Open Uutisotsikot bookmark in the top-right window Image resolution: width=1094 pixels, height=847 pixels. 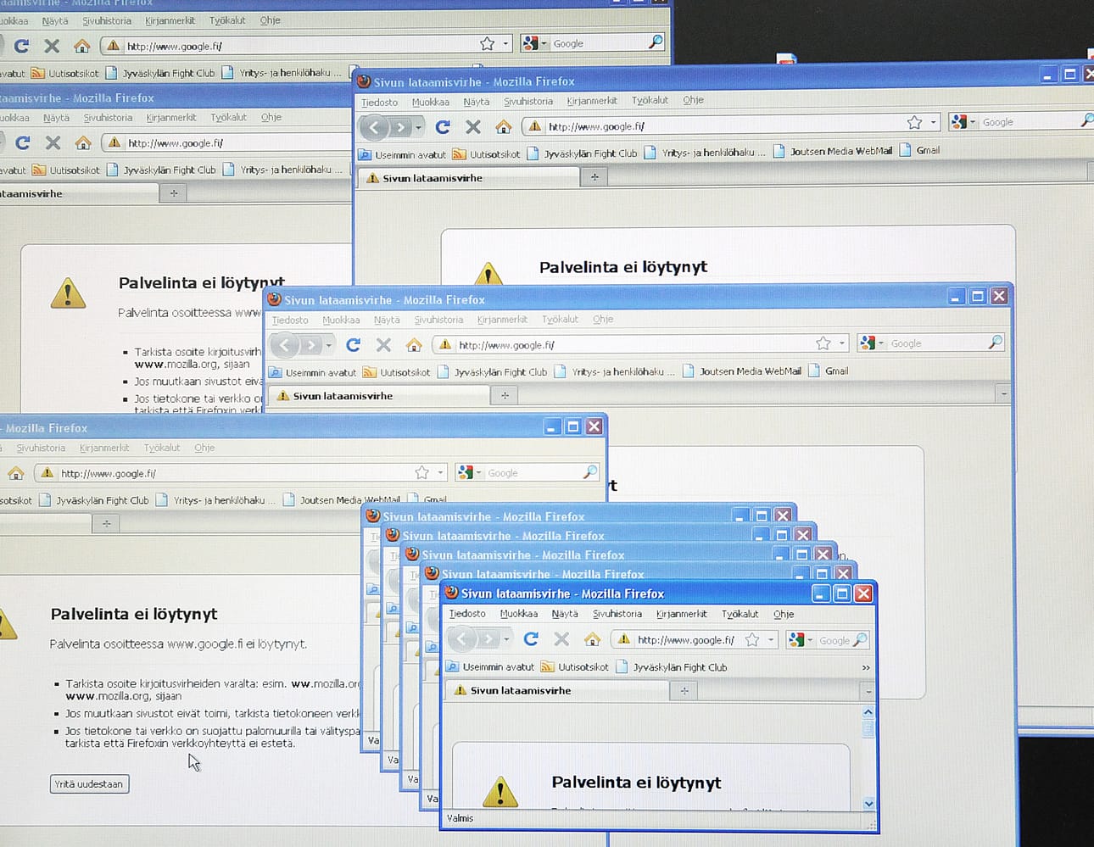(x=487, y=154)
